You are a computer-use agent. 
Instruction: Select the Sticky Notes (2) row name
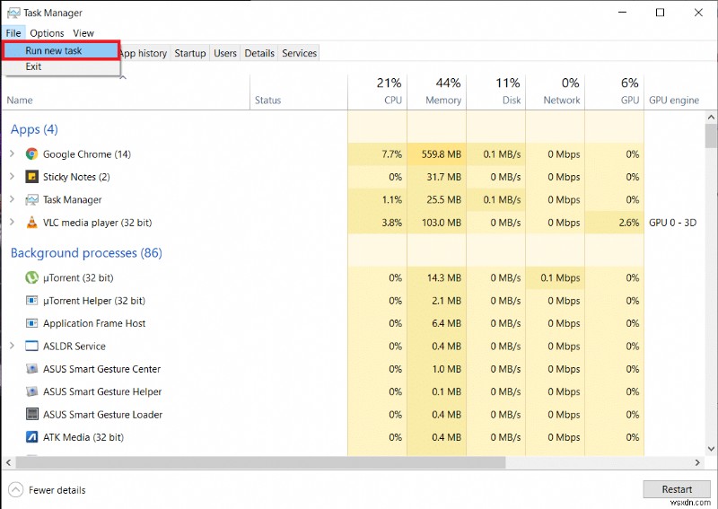(76, 177)
